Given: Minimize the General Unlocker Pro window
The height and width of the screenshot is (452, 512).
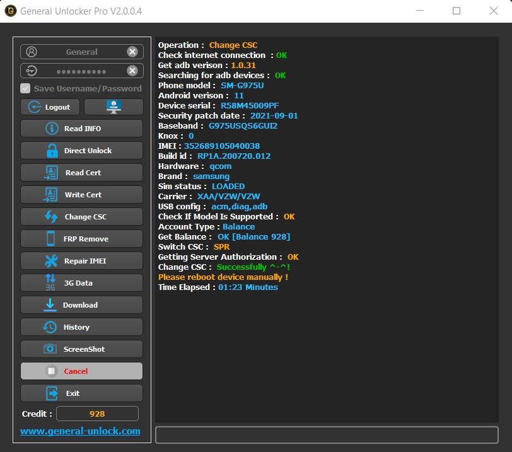Looking at the screenshot, I should tap(420, 11).
